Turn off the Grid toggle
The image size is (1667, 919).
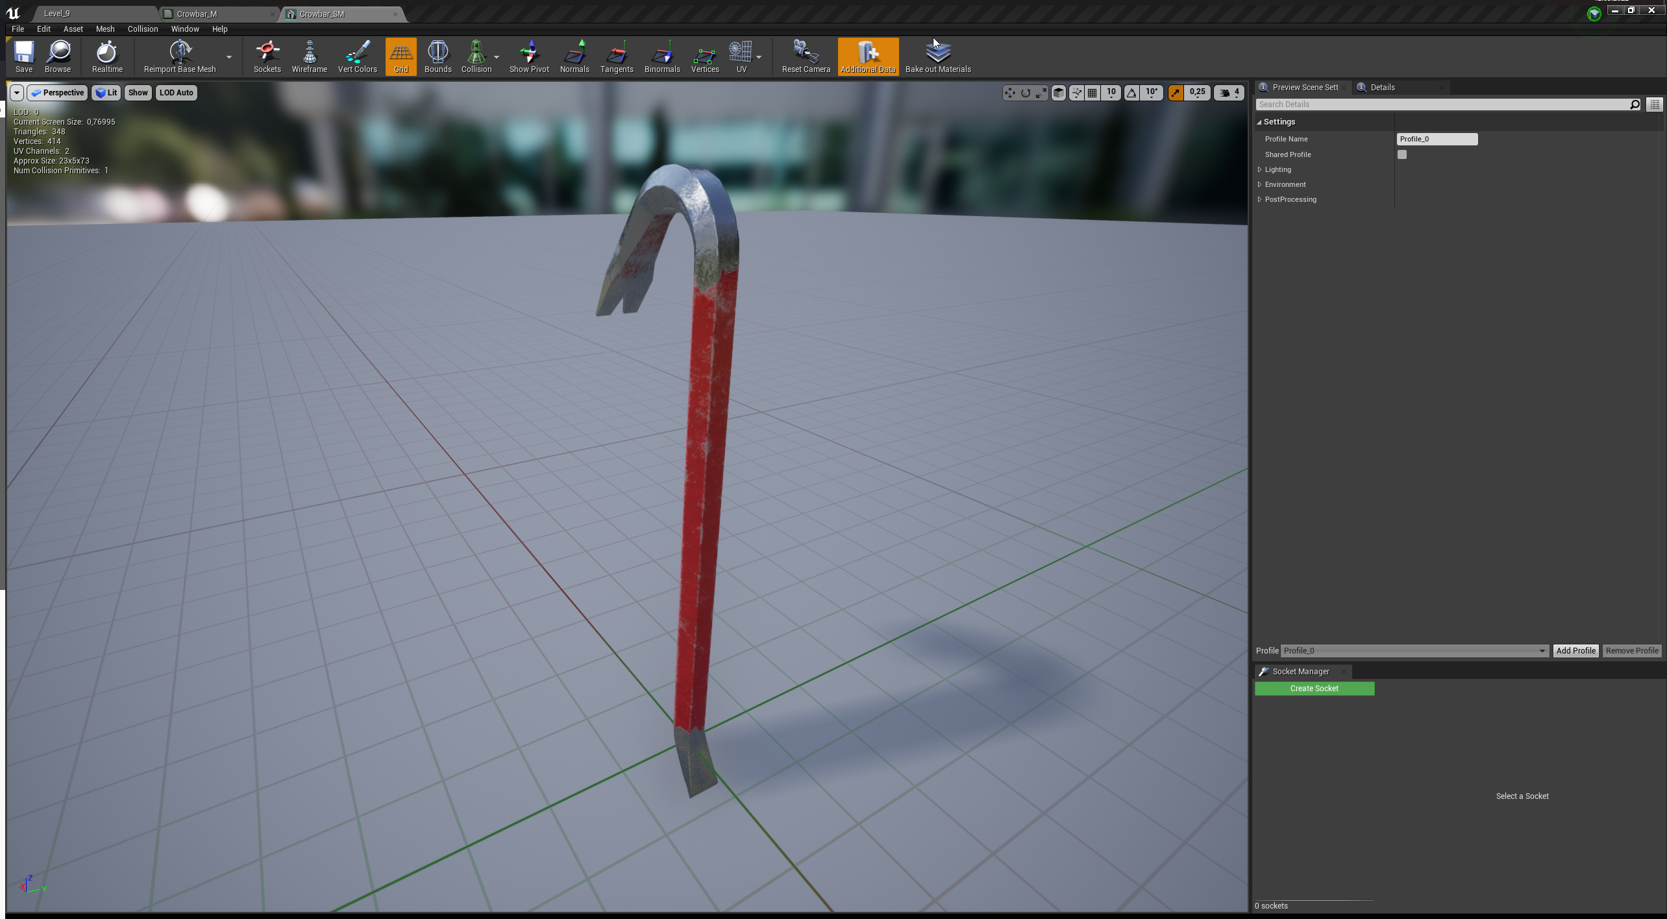pyautogui.click(x=401, y=56)
